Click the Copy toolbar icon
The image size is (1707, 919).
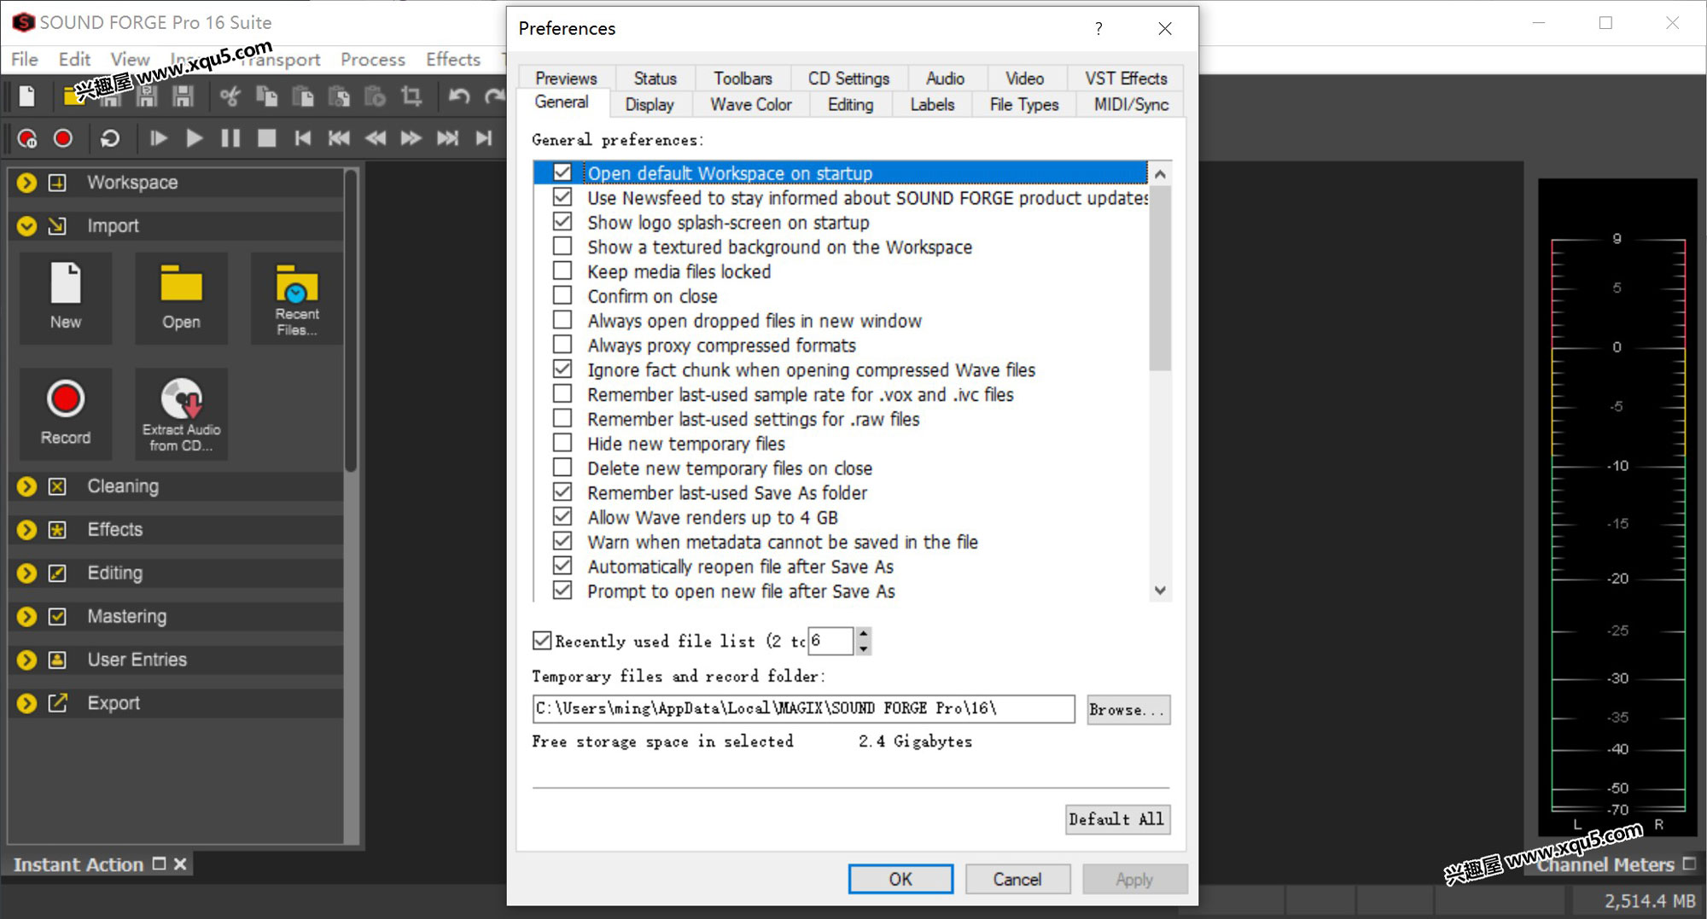pyautogui.click(x=267, y=96)
